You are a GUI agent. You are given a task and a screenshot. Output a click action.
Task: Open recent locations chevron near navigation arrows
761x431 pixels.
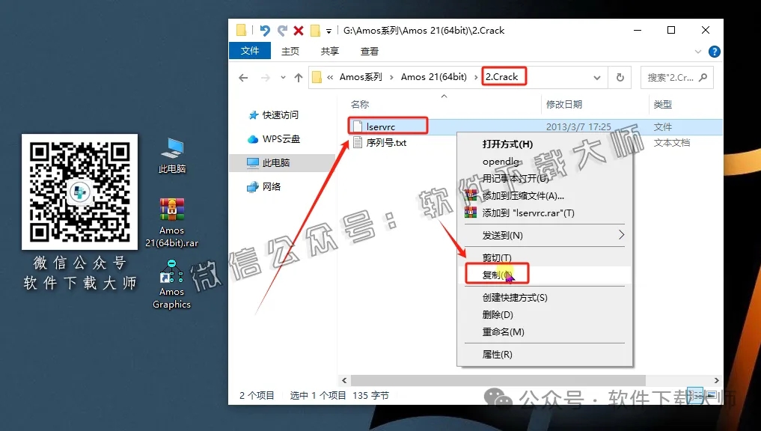[x=284, y=77]
